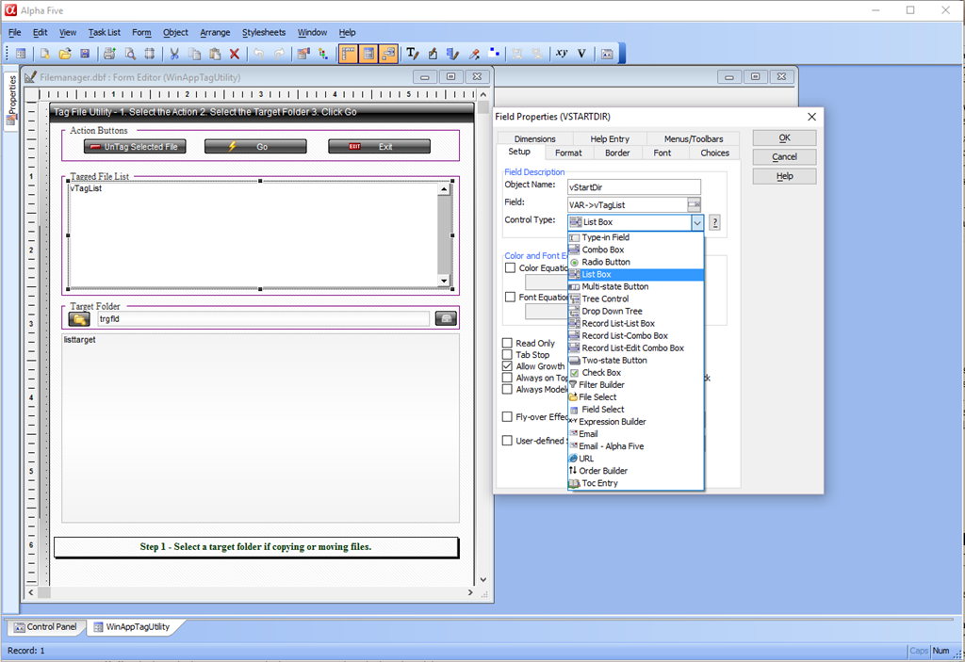
Task: Toggle the Tab Stop checkbox
Action: click(508, 355)
